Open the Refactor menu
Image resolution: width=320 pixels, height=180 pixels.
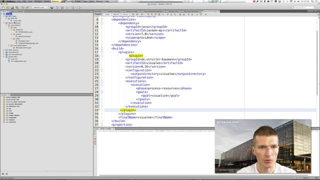55,1
